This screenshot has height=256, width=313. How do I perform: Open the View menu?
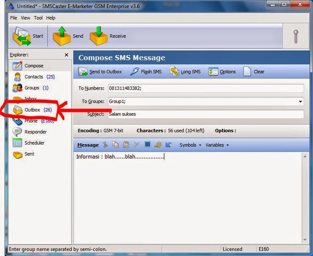[x=25, y=18]
